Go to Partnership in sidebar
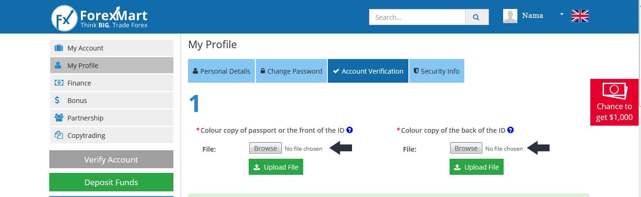641x197 pixels. coord(112,118)
